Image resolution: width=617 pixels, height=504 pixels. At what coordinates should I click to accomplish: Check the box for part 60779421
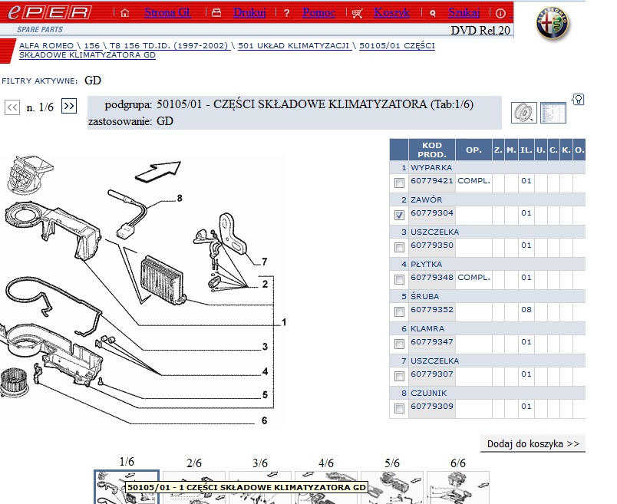pos(399,183)
